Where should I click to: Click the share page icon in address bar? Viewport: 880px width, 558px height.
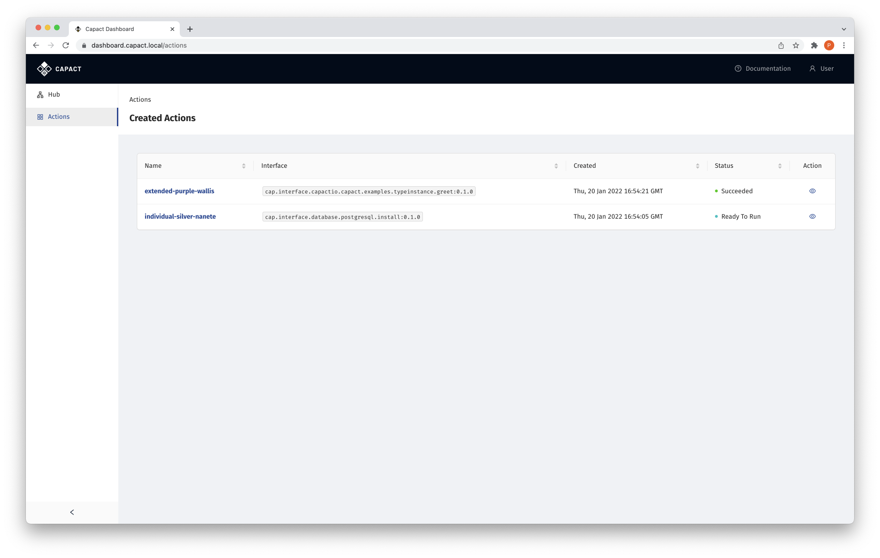(781, 45)
